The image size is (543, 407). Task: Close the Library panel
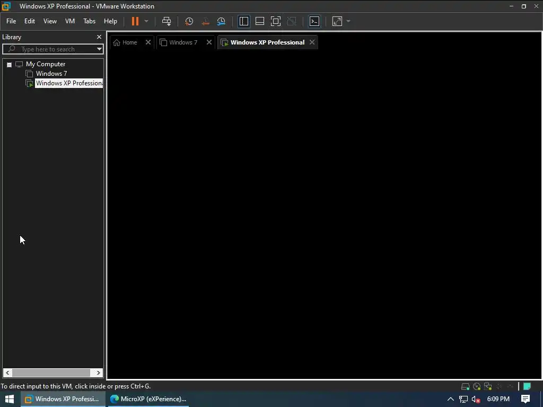[99, 37]
